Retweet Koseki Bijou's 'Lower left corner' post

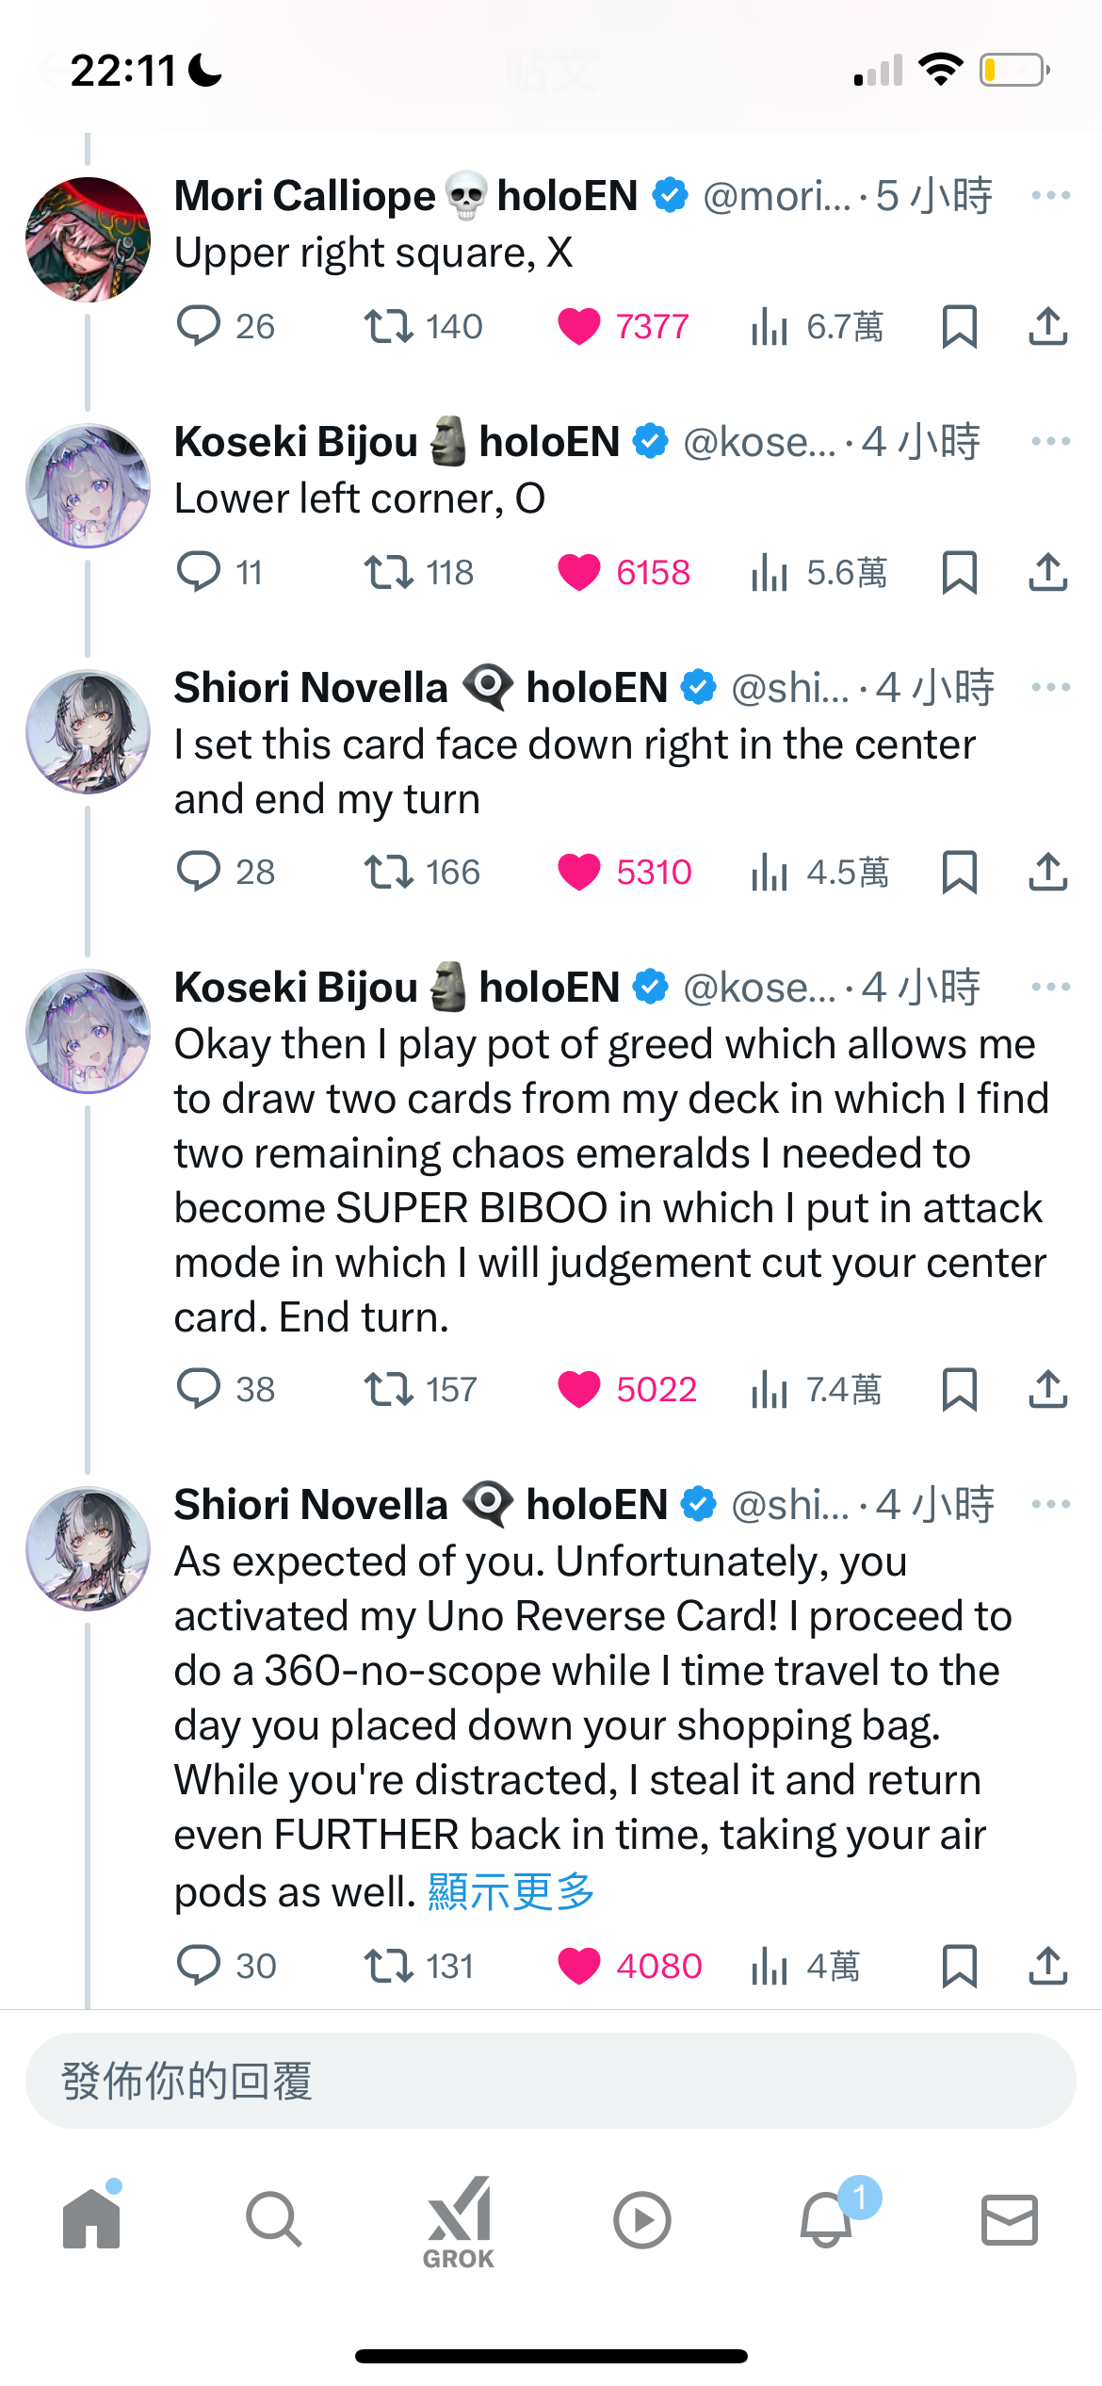(419, 572)
